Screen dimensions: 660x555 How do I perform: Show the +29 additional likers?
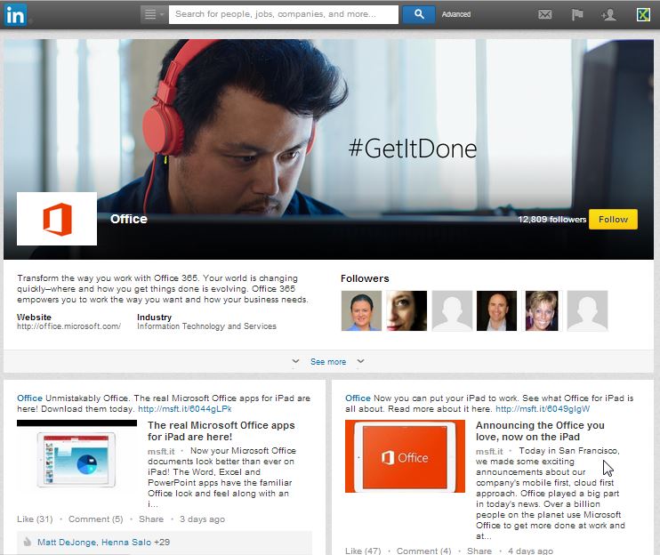click(x=162, y=542)
